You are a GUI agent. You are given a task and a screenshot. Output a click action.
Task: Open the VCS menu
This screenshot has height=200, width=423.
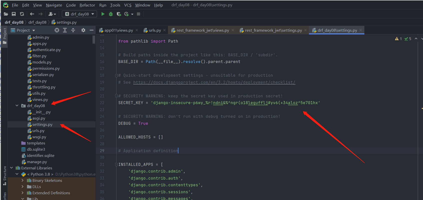pyautogui.click(x=128, y=5)
